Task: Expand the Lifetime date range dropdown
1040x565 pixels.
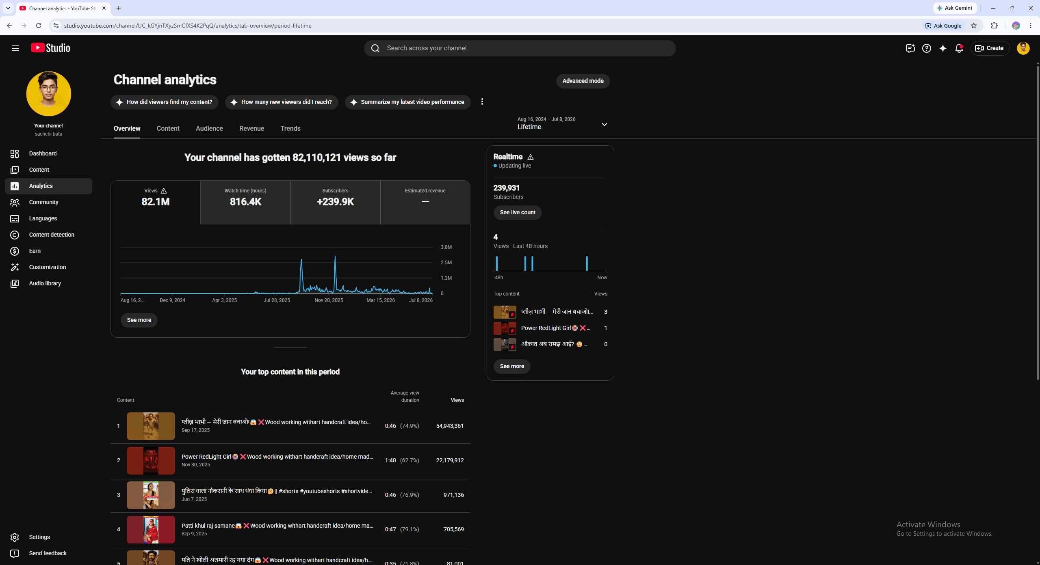Action: (x=604, y=124)
